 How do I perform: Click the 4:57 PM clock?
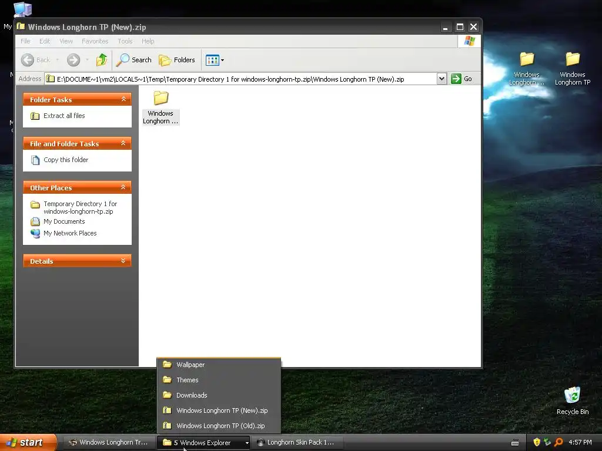580,442
